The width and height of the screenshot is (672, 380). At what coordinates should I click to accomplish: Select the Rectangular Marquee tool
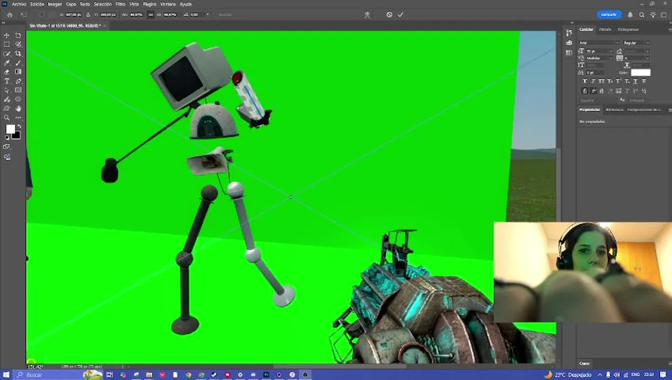coord(7,44)
